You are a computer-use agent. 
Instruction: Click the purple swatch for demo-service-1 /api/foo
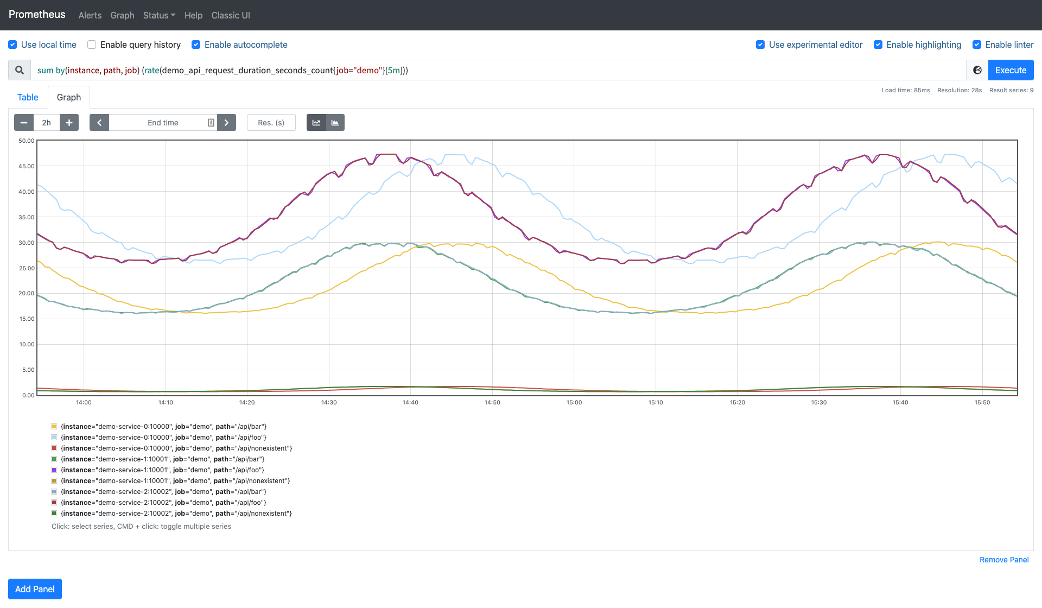point(54,470)
